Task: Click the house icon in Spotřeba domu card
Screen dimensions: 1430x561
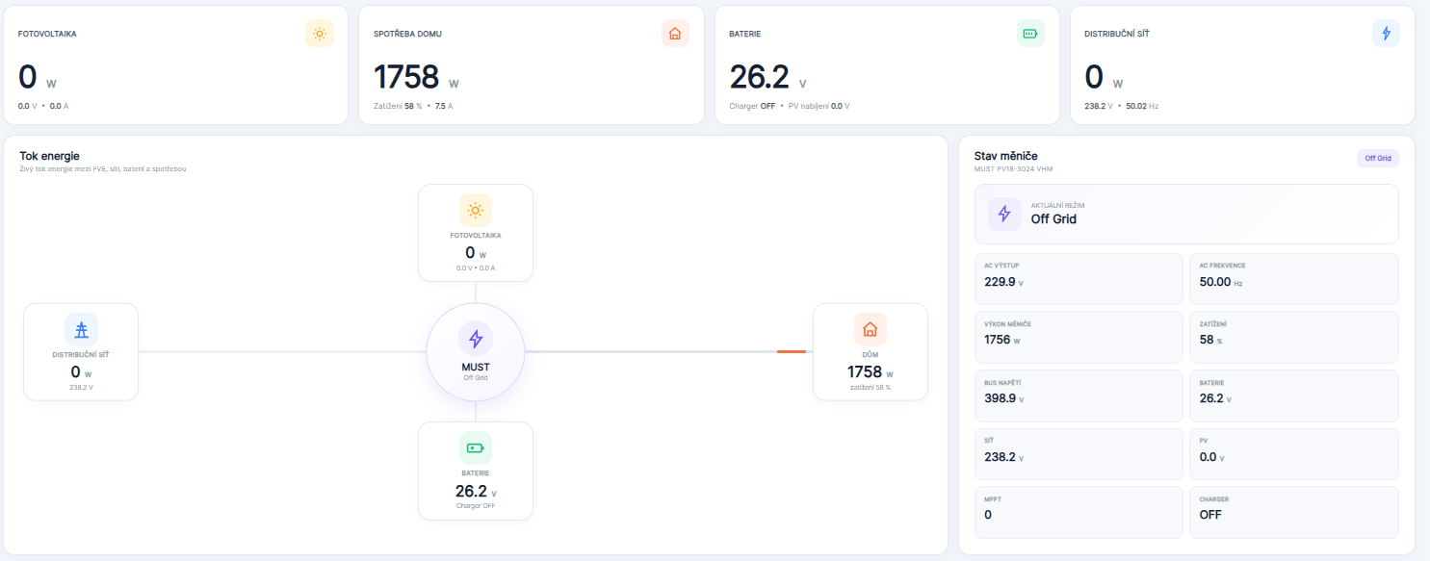Action: pyautogui.click(x=675, y=34)
